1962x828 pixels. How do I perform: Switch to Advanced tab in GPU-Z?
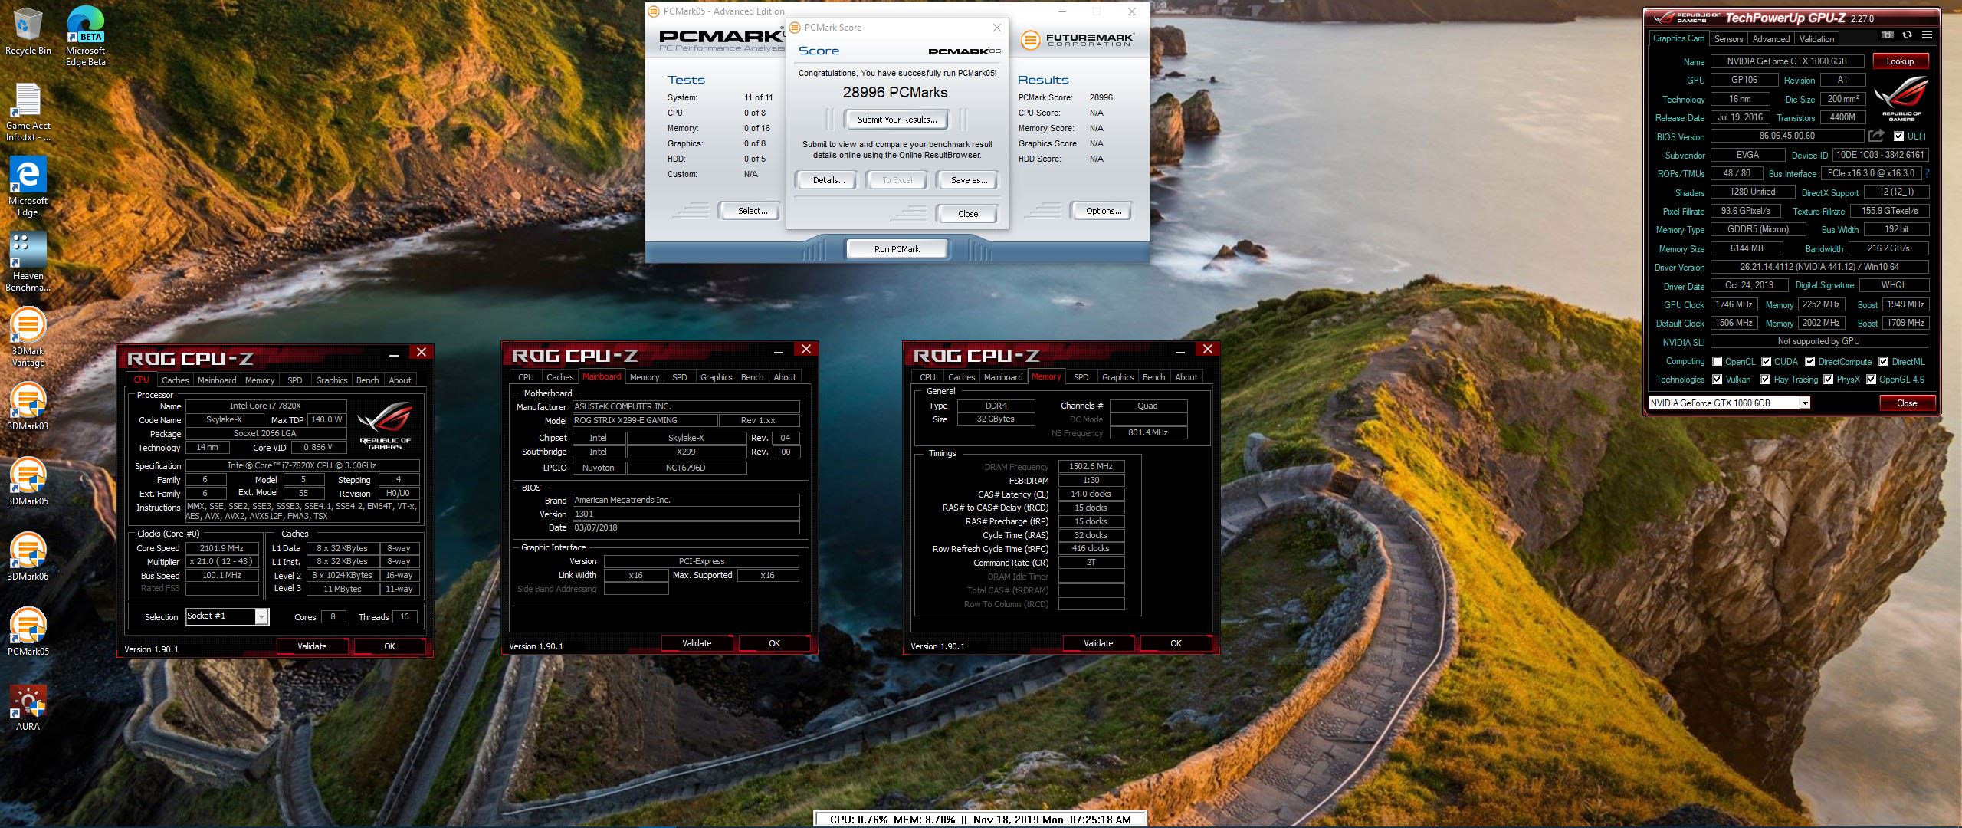[x=1771, y=38]
